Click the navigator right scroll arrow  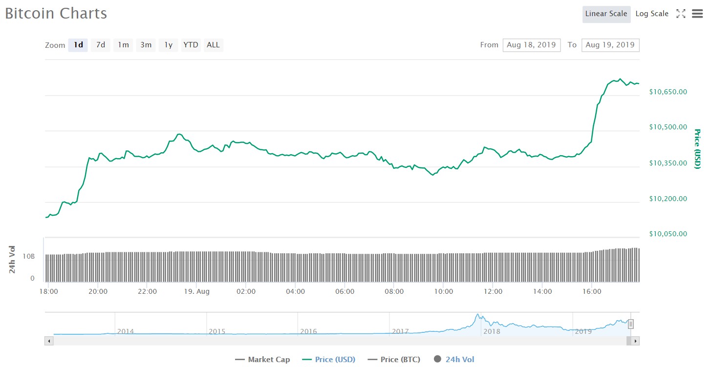click(x=635, y=341)
